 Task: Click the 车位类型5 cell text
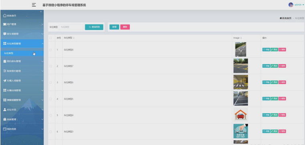coord(69,99)
